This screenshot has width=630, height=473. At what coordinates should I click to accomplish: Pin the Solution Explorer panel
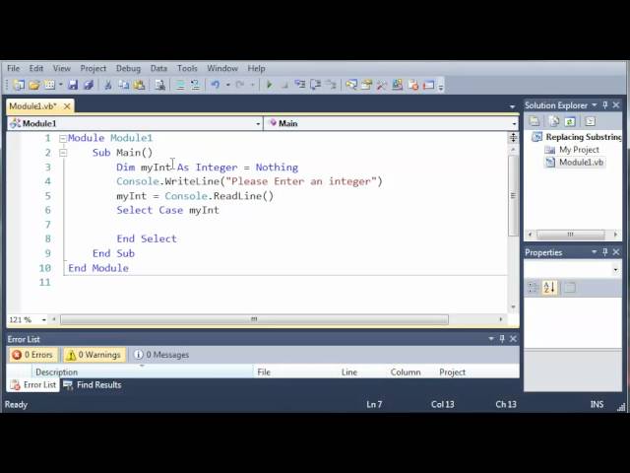pyautogui.click(x=605, y=105)
